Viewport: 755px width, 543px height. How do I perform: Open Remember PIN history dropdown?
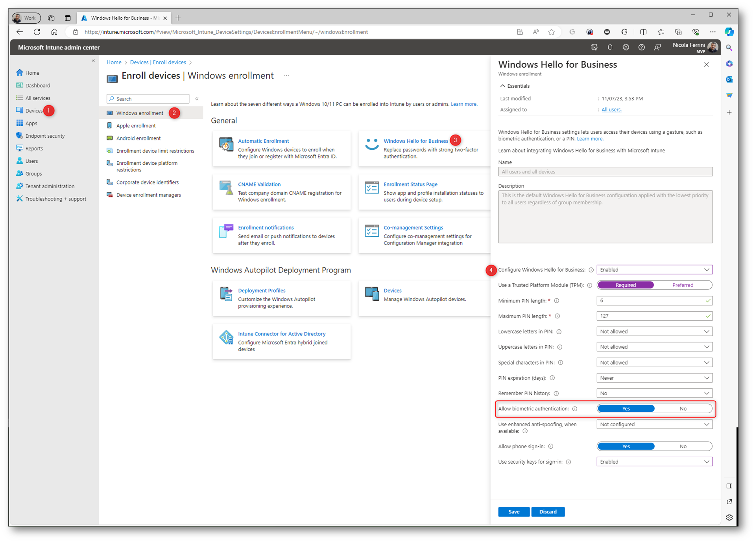(x=654, y=393)
